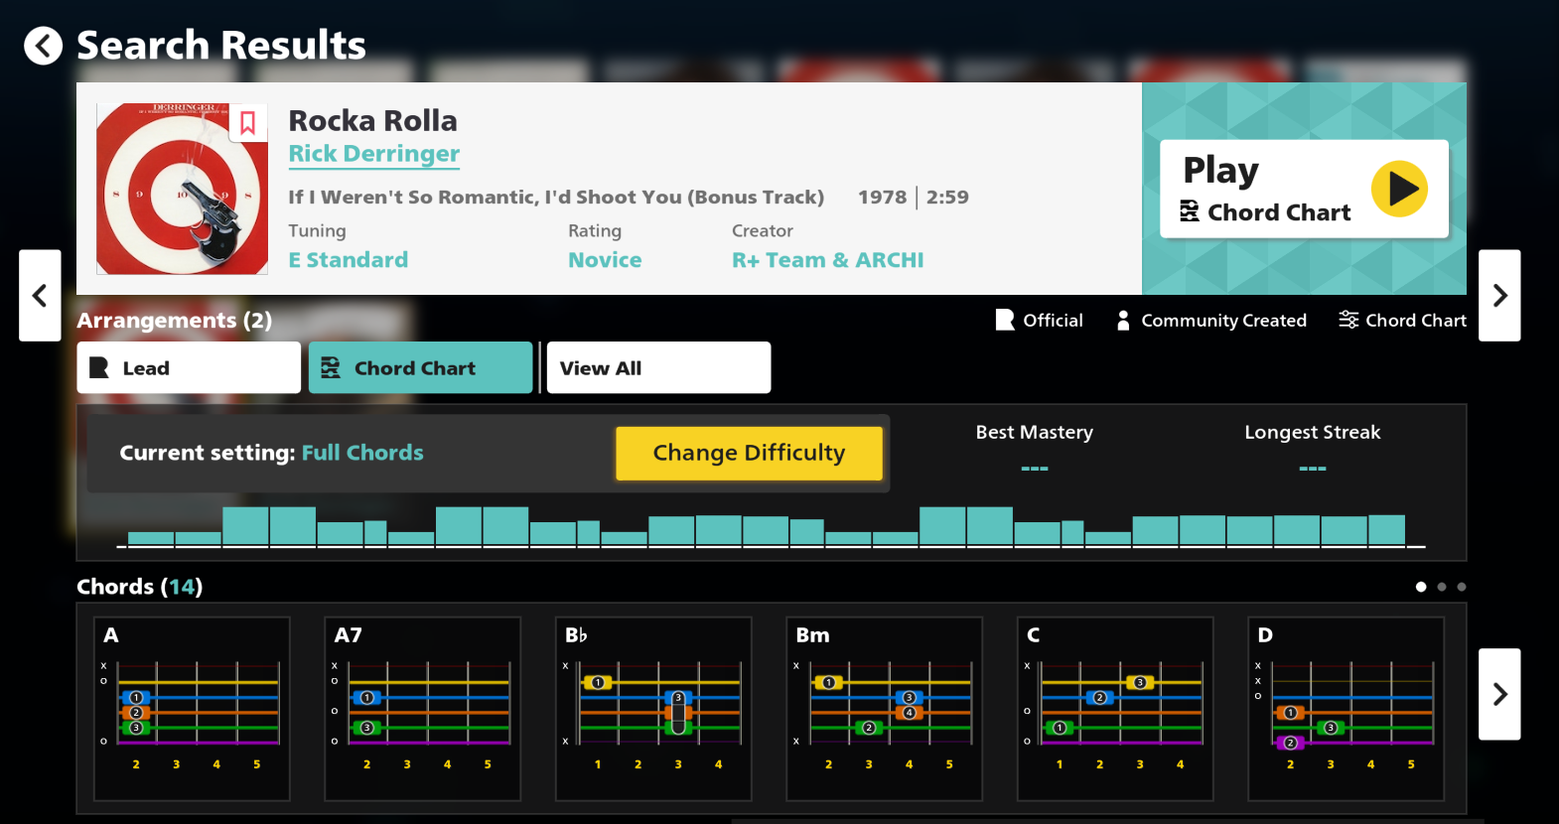Viewport: 1559px width, 824px height.
Task: Open the Bm chord diagram
Action: click(885, 709)
